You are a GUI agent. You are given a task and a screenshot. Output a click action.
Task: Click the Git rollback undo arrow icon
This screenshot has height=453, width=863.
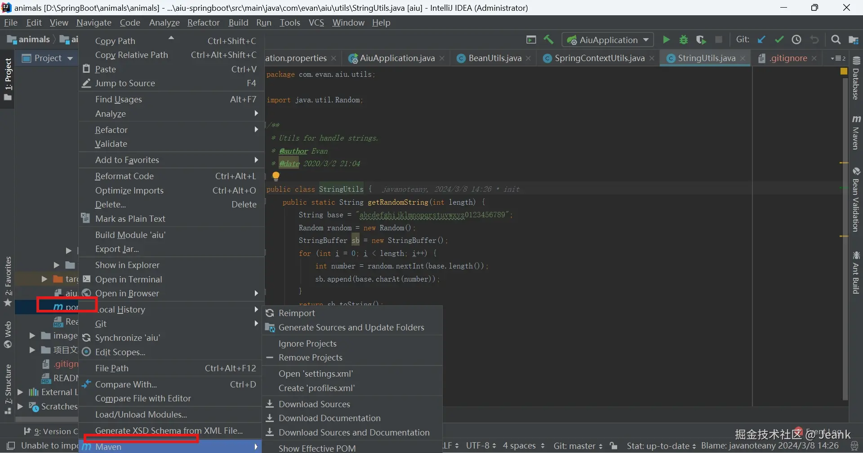pos(814,40)
